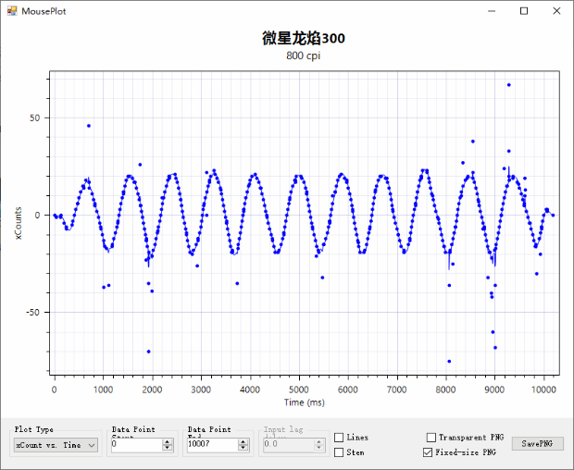Click the xCounts axis label

[19, 224]
